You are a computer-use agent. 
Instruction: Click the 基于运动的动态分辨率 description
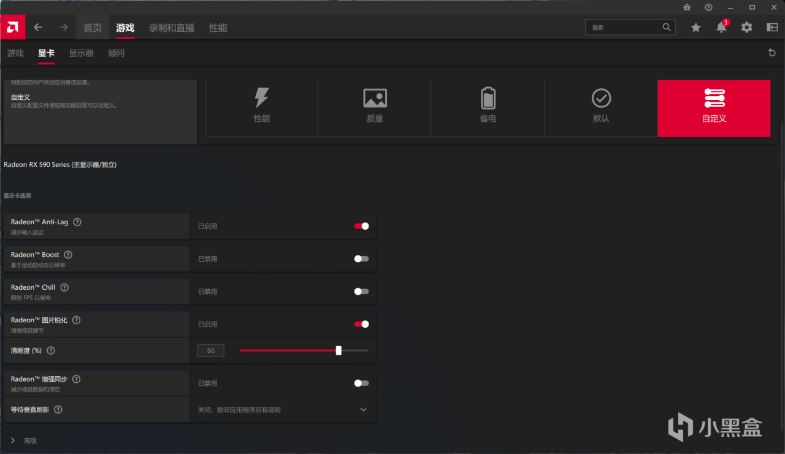coord(38,265)
